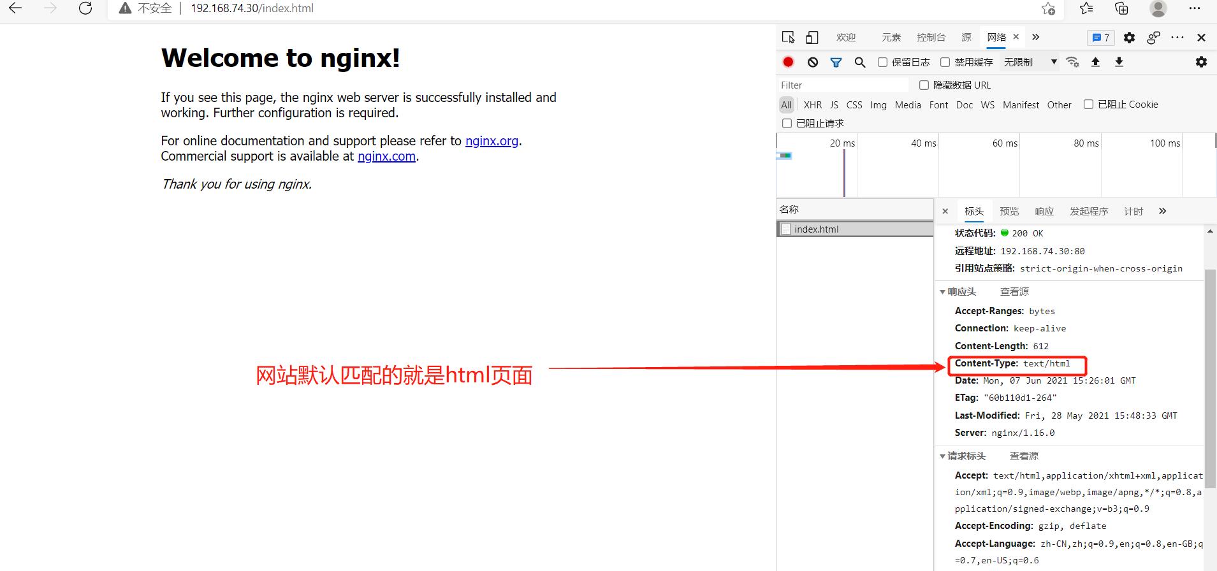Show more request detail tabs chevron
The height and width of the screenshot is (571, 1217).
pos(1162,211)
